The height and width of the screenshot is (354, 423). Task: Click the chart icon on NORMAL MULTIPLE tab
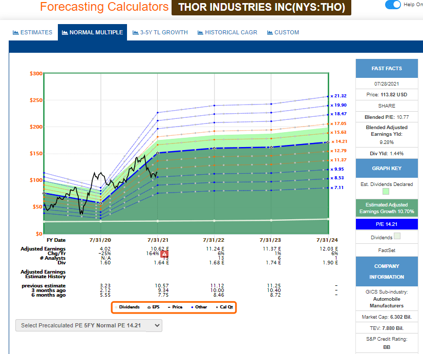tap(65, 31)
